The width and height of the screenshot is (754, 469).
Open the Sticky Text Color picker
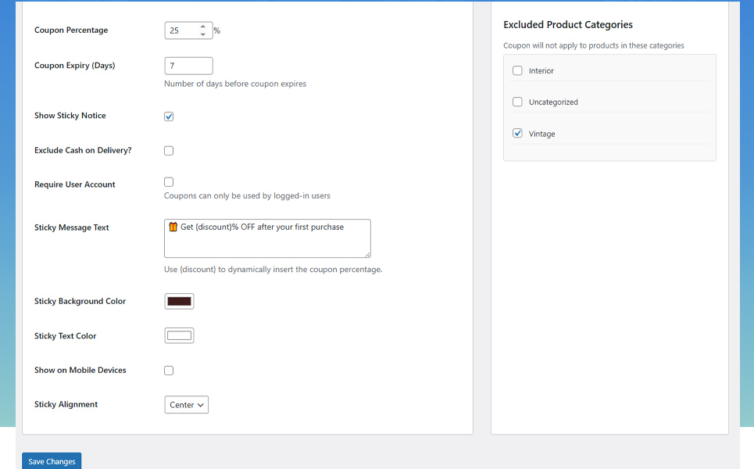tap(179, 336)
